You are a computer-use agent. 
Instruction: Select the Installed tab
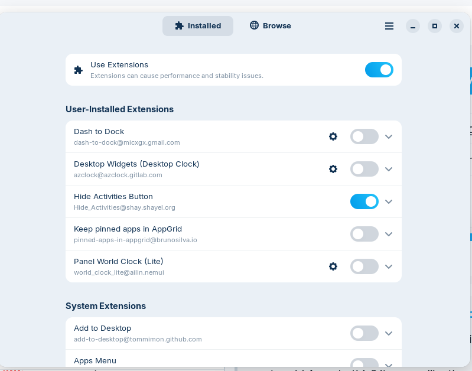click(198, 26)
